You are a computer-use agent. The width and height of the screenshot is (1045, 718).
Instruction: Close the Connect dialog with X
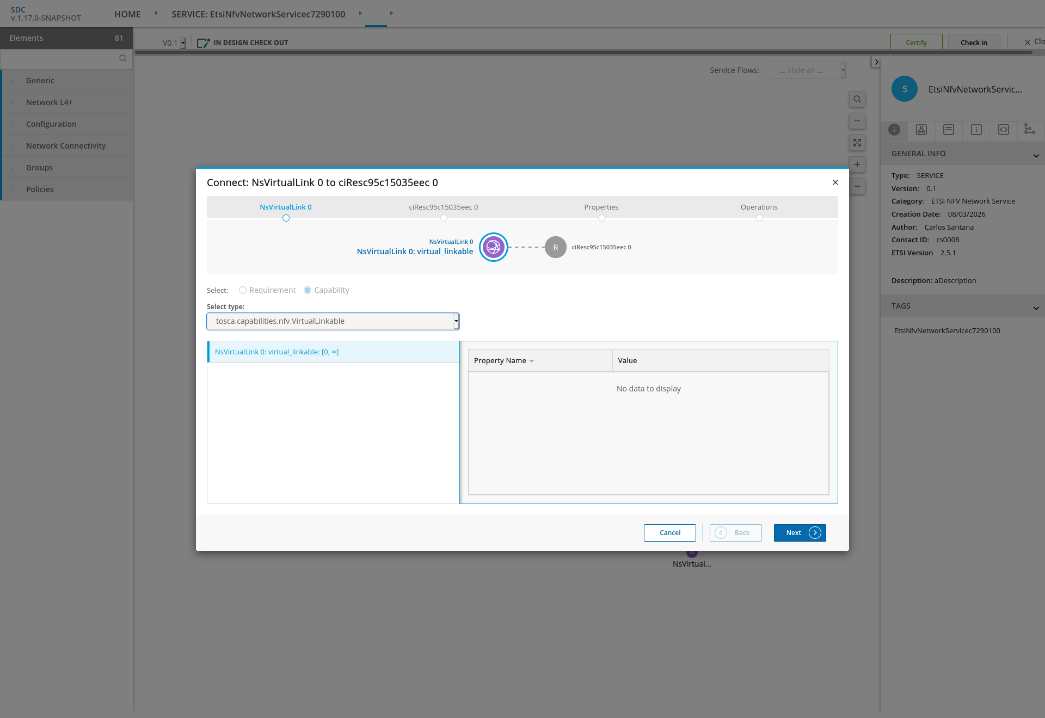(835, 182)
